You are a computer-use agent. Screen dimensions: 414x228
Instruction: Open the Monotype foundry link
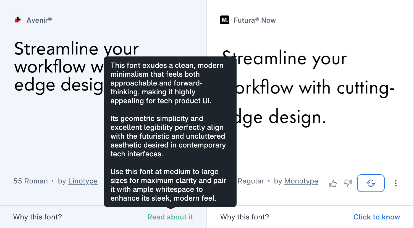pyautogui.click(x=301, y=181)
